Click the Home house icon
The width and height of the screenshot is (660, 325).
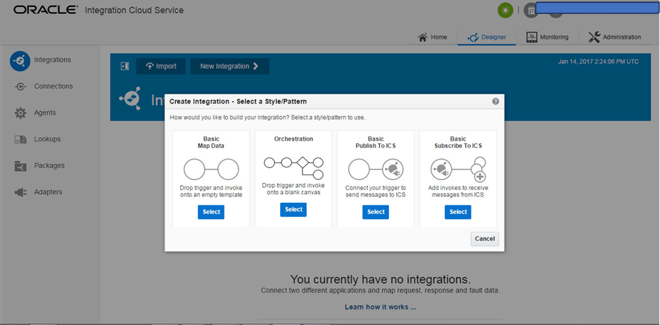(423, 37)
